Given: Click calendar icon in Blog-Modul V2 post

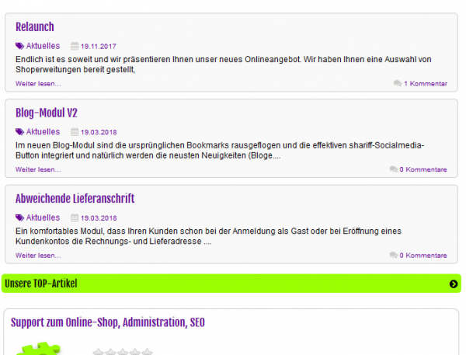Looking at the screenshot, I should (75, 132).
